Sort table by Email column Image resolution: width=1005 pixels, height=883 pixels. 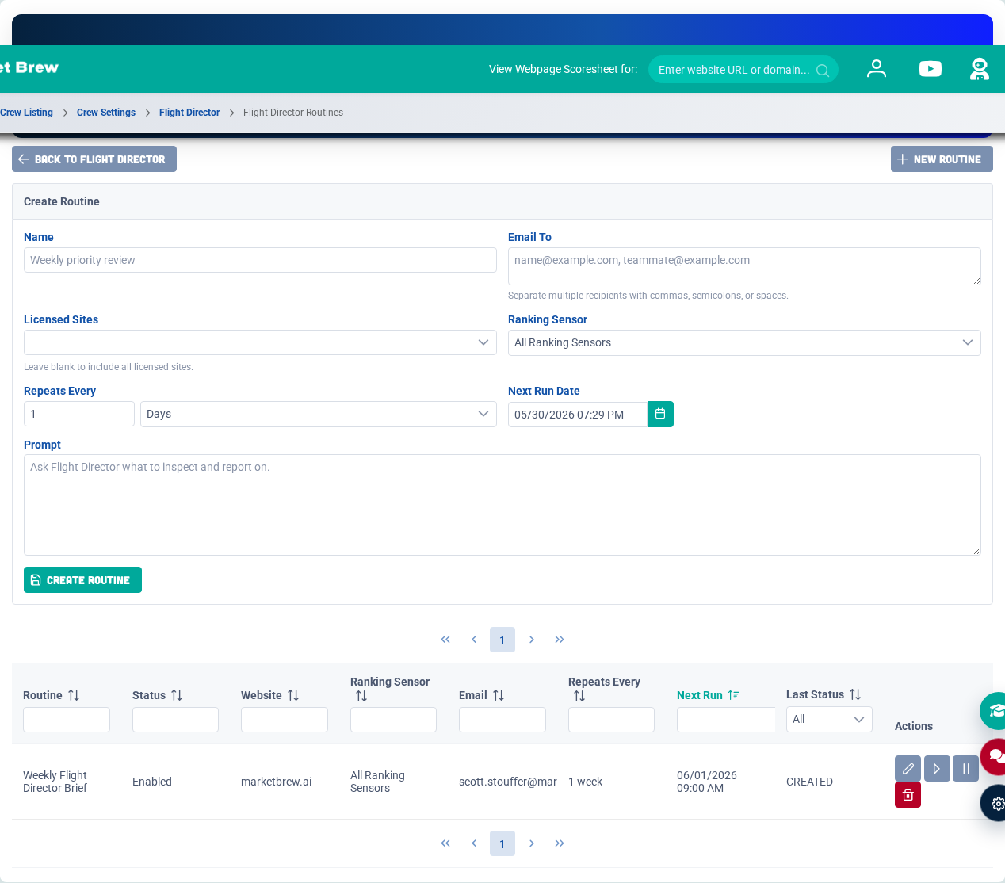(x=499, y=695)
